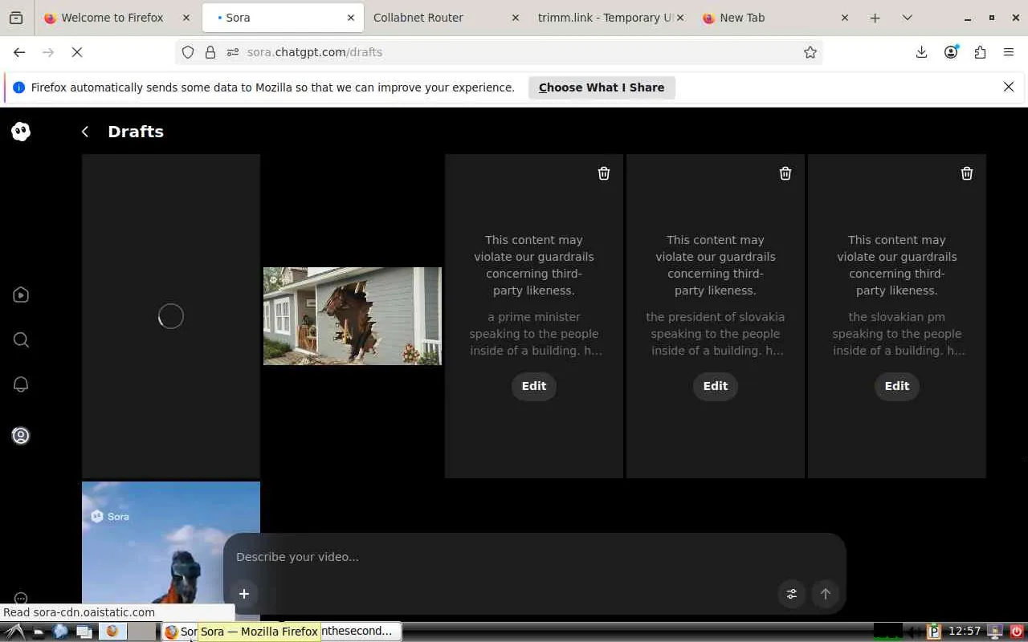Image resolution: width=1028 pixels, height=642 pixels.
Task: Open the extensions puzzle icon
Action: pos(980,52)
